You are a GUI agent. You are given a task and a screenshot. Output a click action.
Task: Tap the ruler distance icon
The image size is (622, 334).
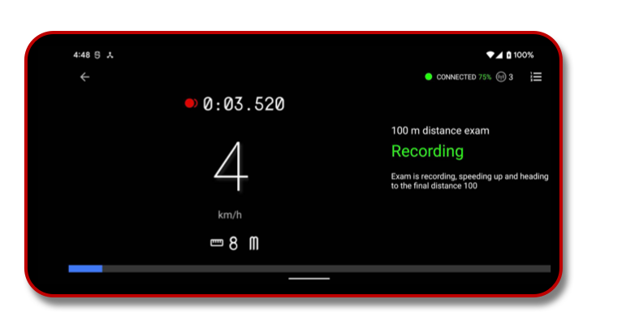tap(217, 243)
